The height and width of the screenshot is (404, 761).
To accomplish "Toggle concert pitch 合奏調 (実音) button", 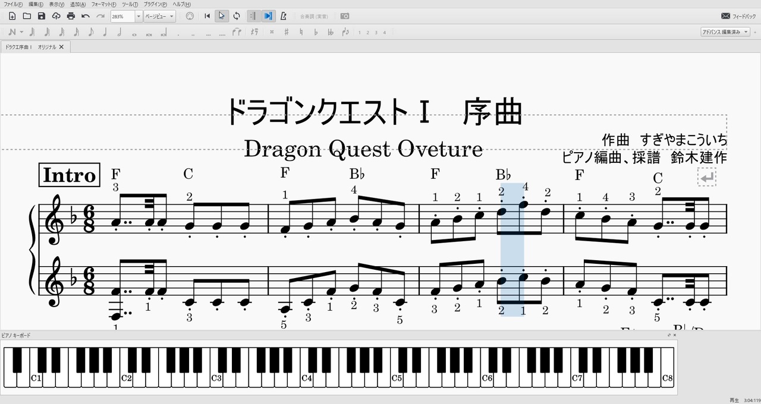I will [315, 16].
